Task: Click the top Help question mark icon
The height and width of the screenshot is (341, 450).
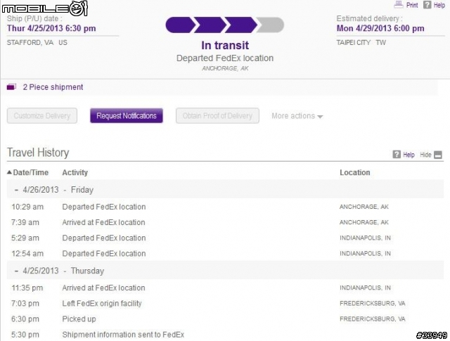Action: click(427, 5)
